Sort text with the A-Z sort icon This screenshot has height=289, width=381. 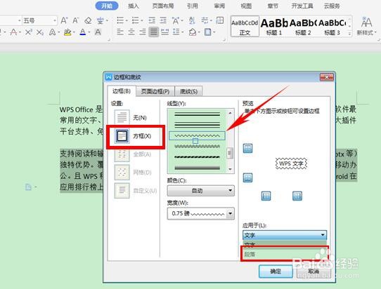pyautogui.click(x=192, y=20)
